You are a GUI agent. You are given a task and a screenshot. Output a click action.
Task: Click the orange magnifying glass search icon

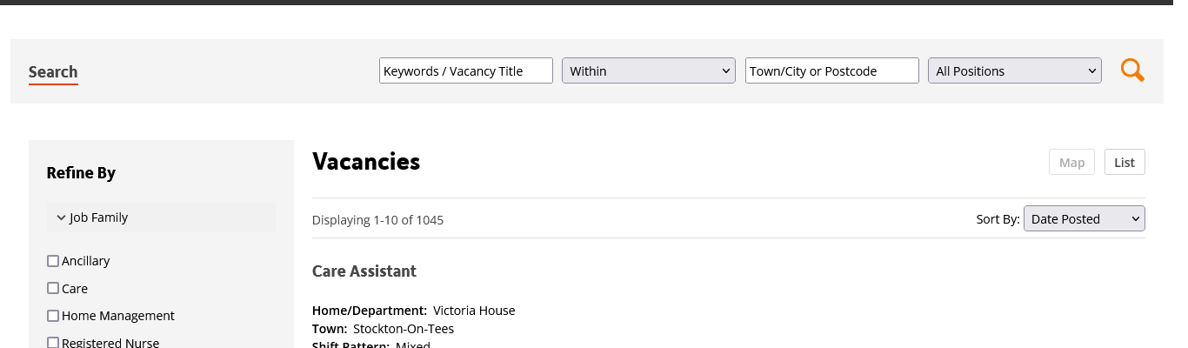[1131, 70]
